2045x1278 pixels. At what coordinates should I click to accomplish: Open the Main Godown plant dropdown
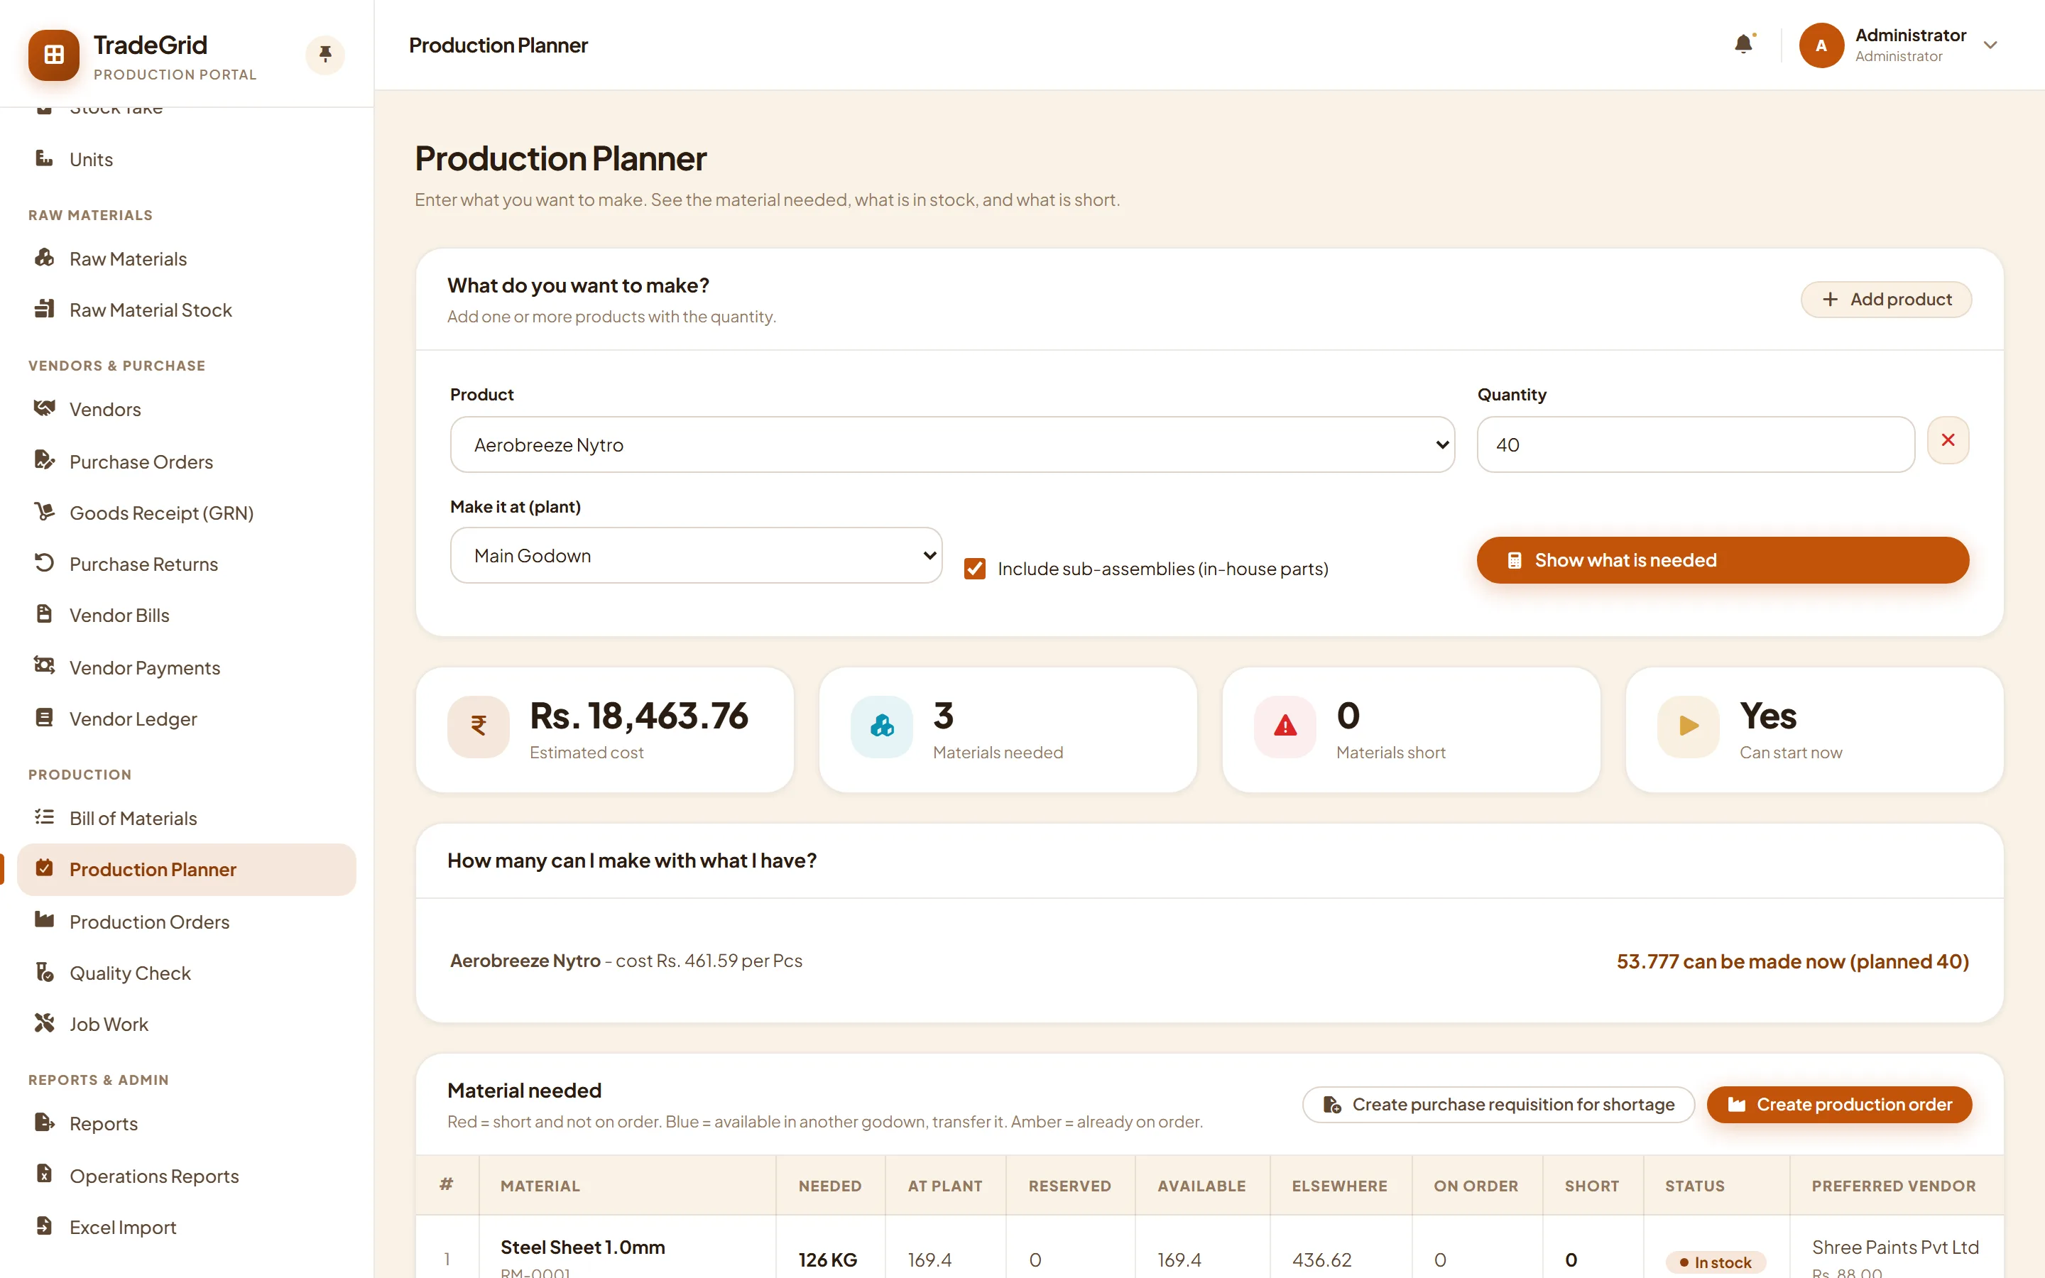(697, 555)
